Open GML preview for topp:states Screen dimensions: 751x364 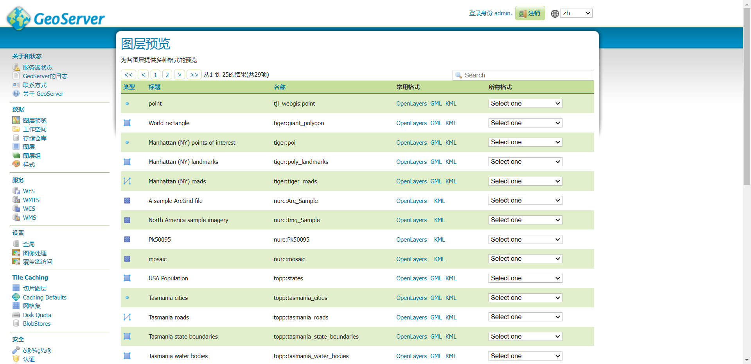pos(436,278)
